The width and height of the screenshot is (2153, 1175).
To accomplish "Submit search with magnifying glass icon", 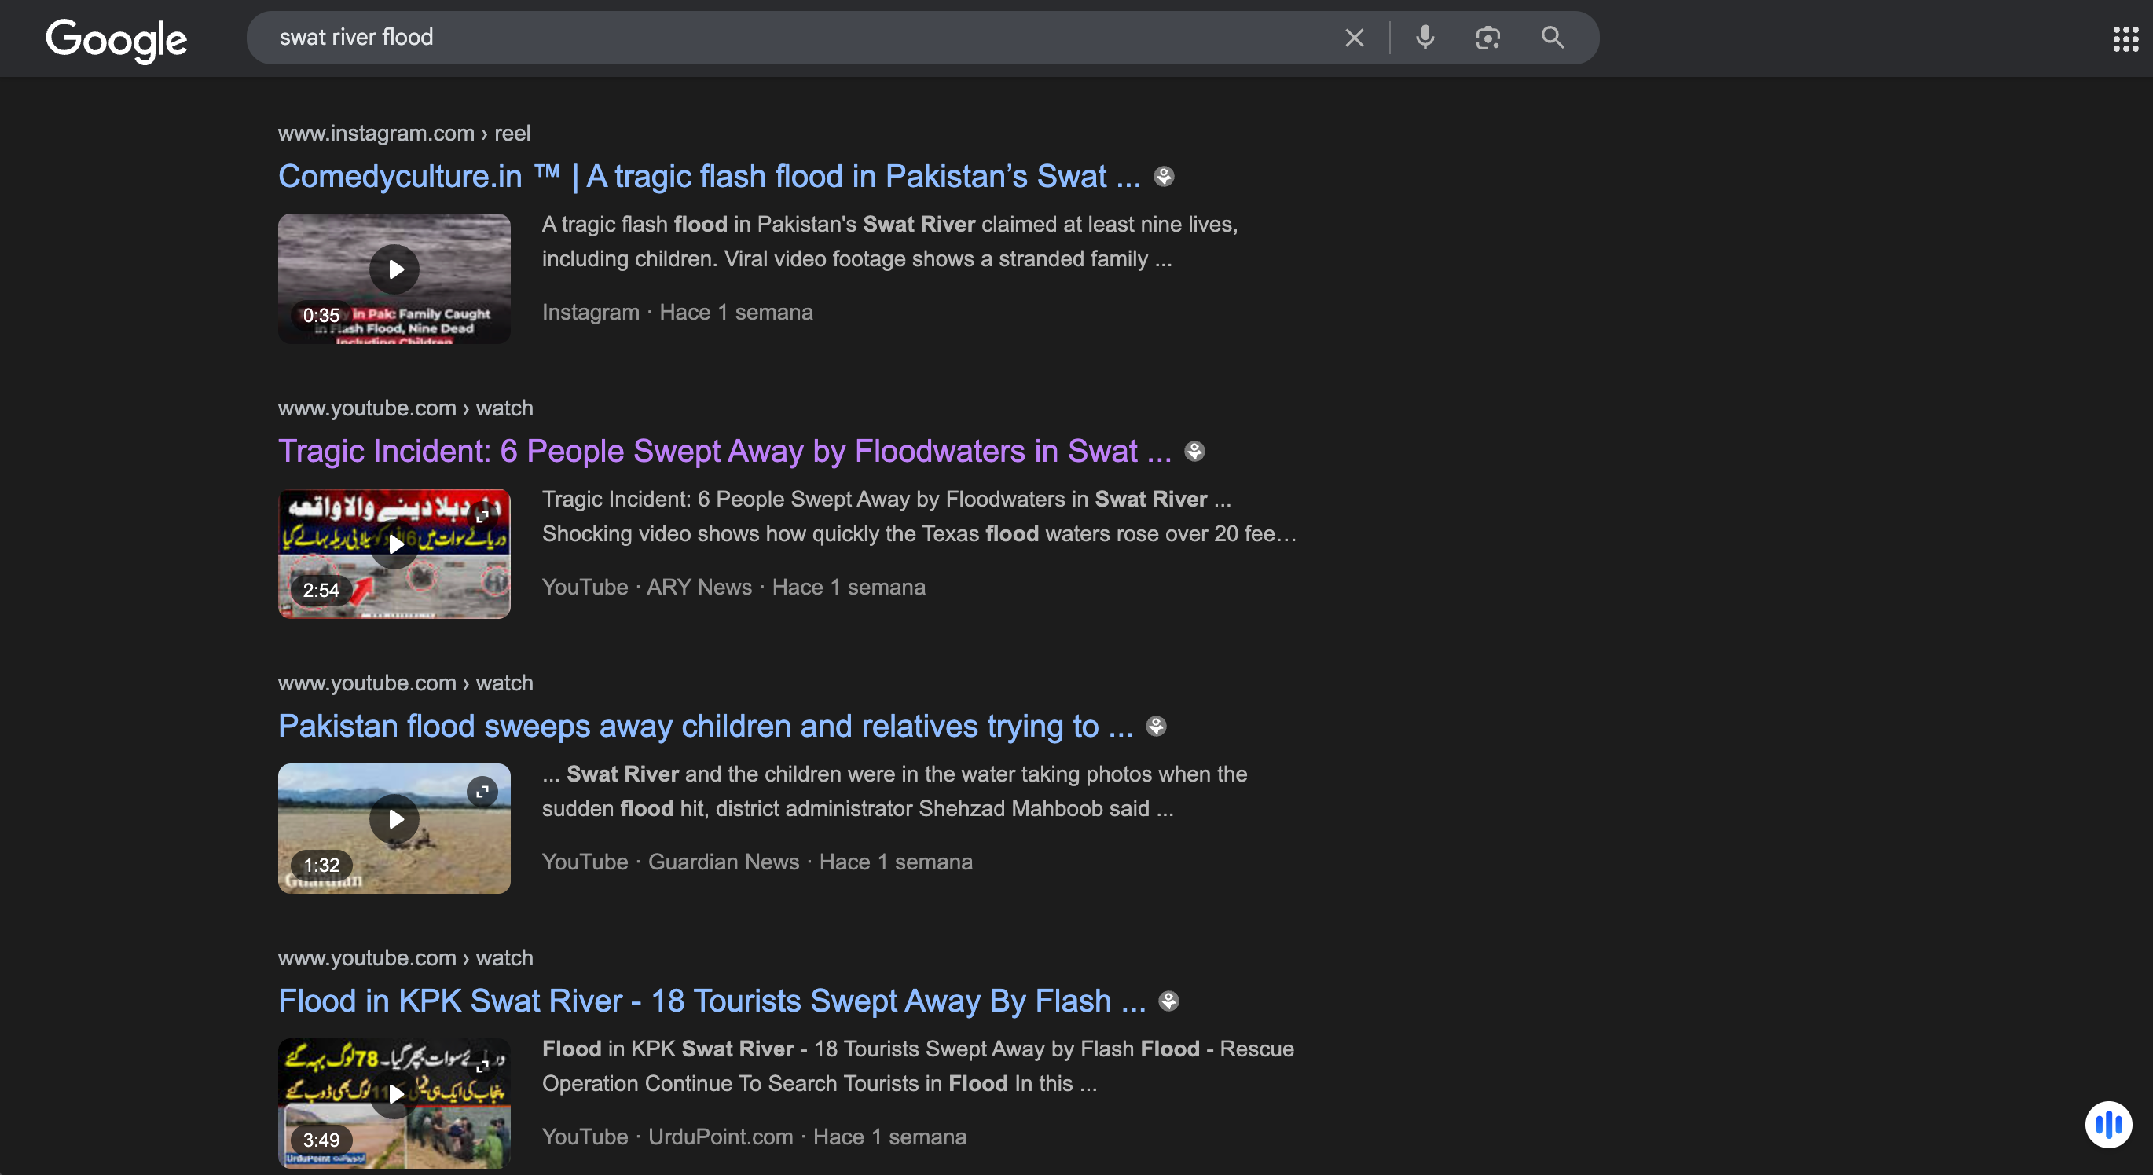I will (x=1552, y=38).
